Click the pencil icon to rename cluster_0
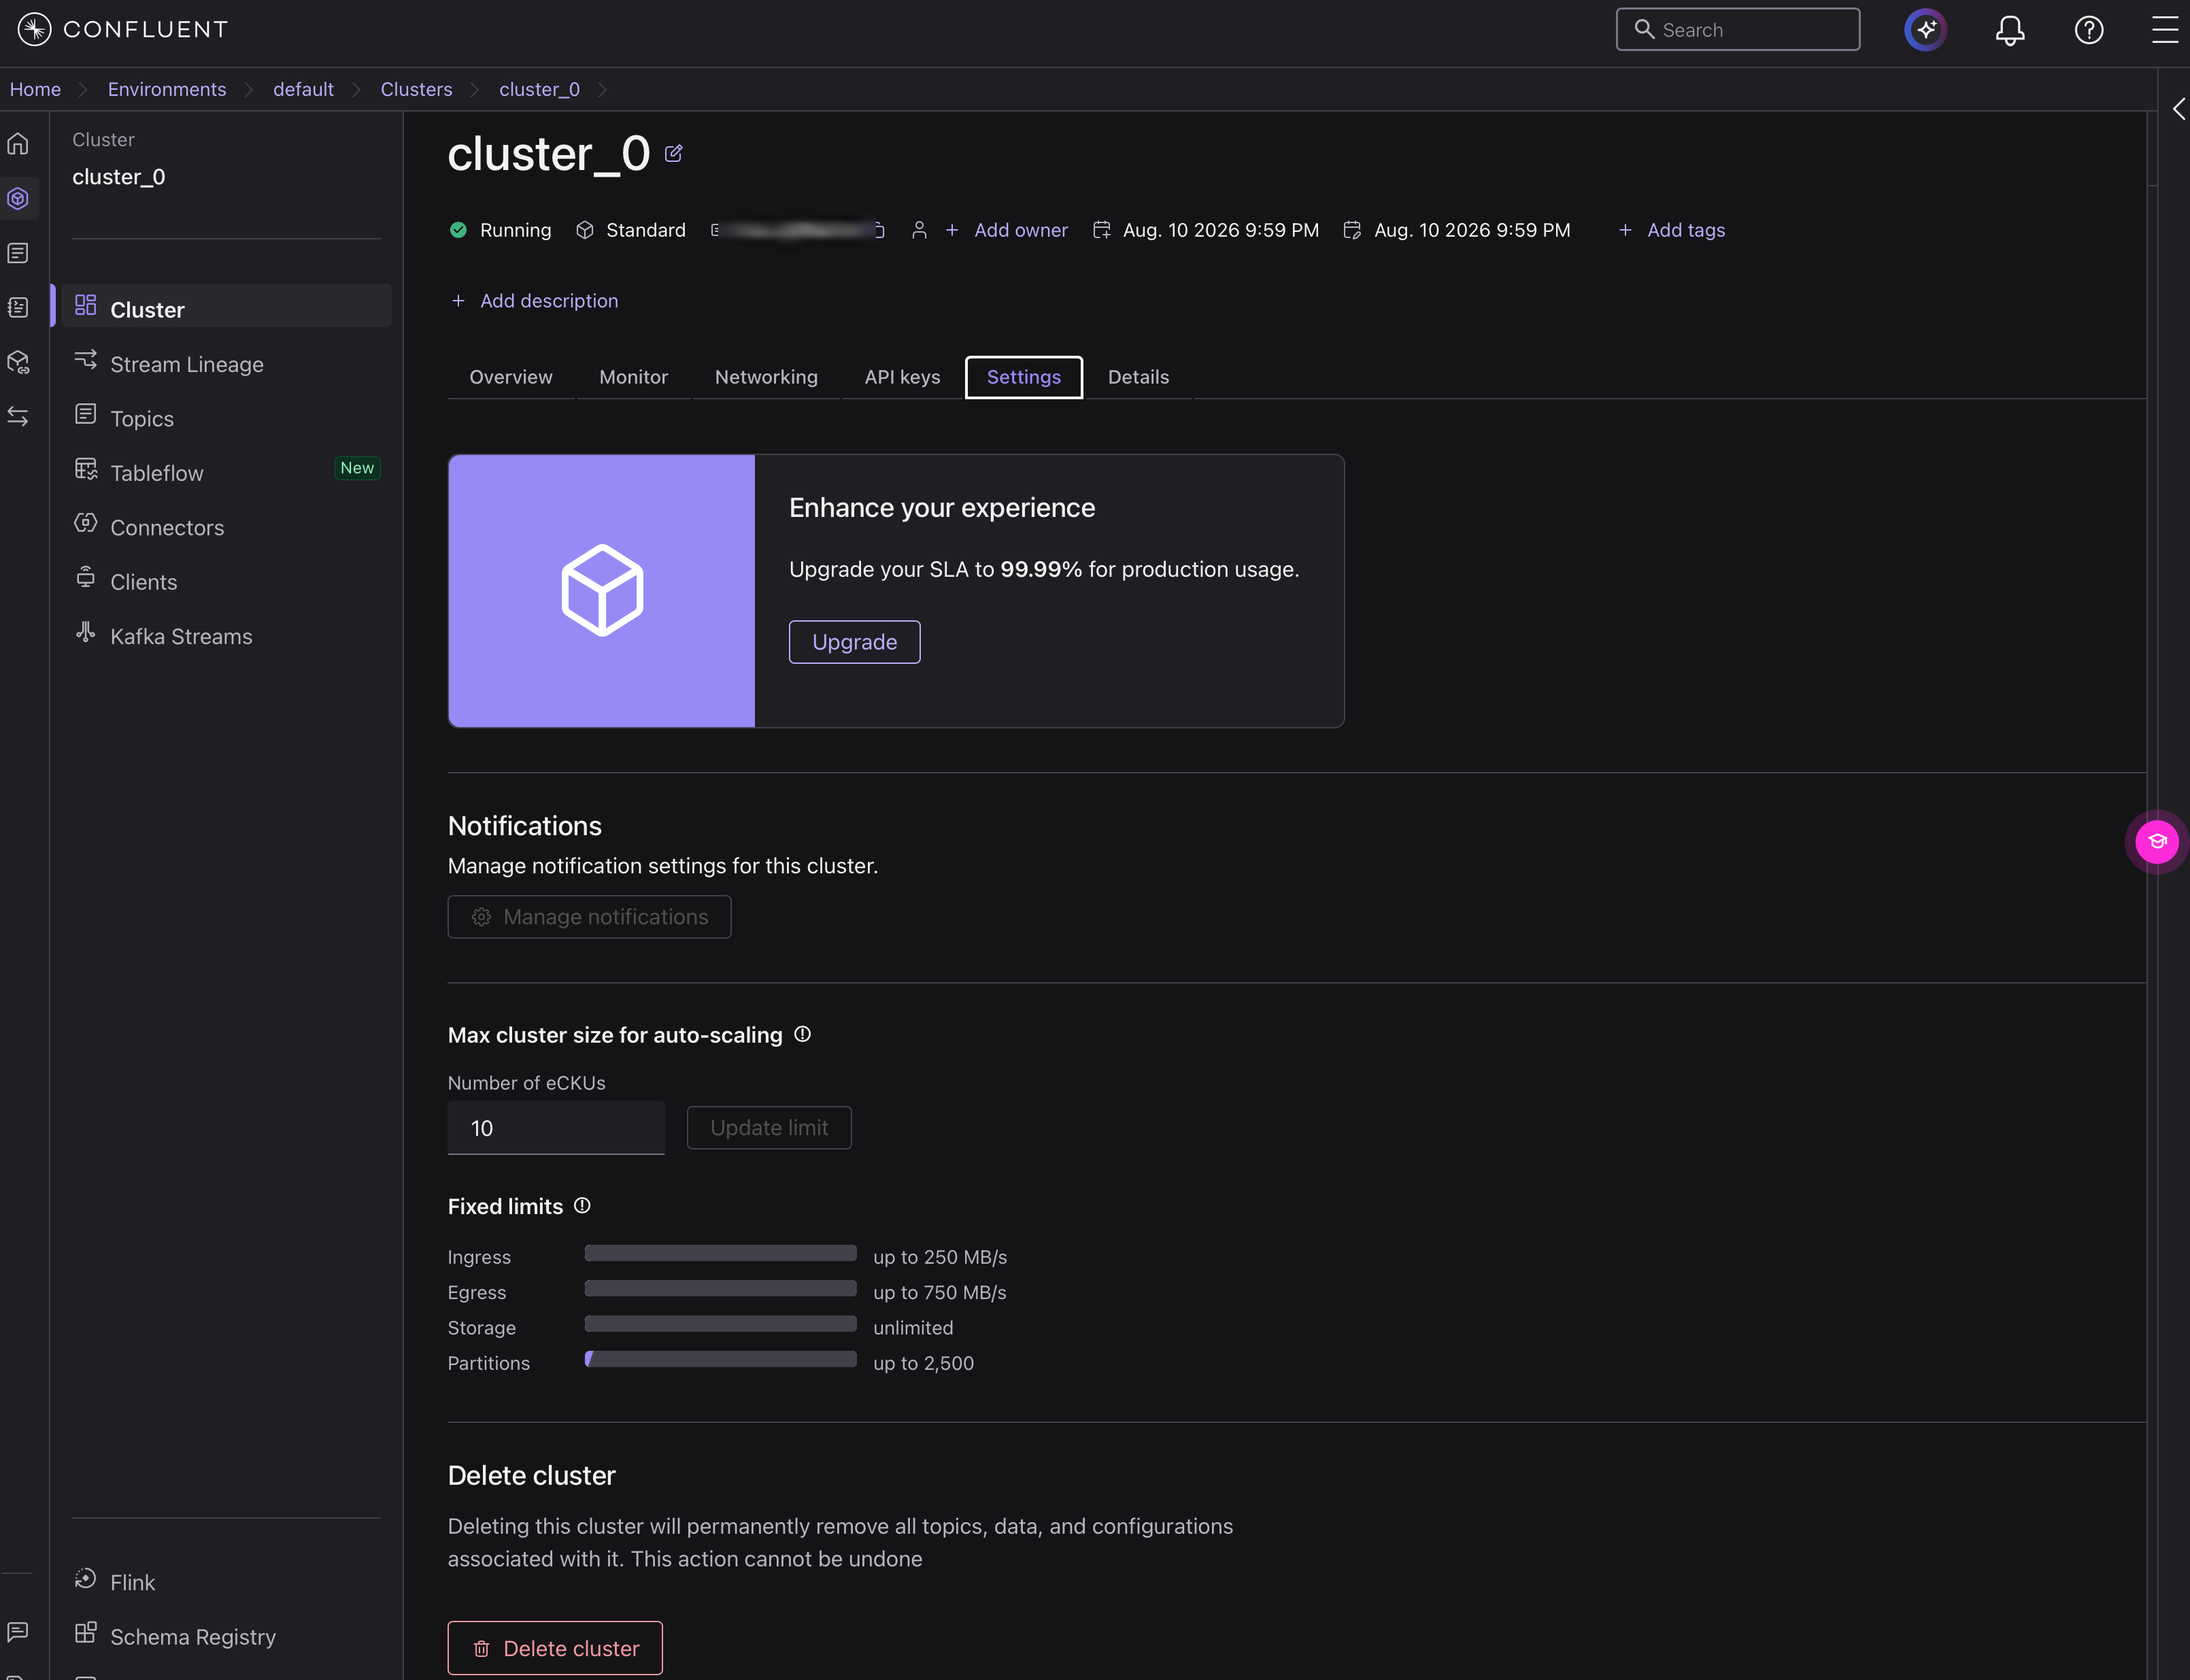 [x=674, y=153]
